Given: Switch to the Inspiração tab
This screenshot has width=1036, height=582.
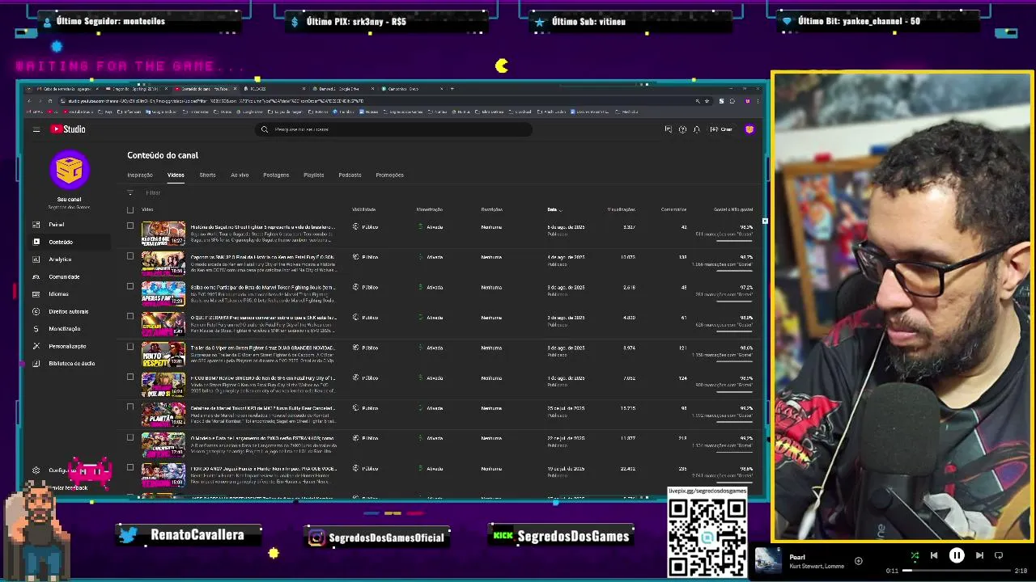Looking at the screenshot, I should 140,175.
